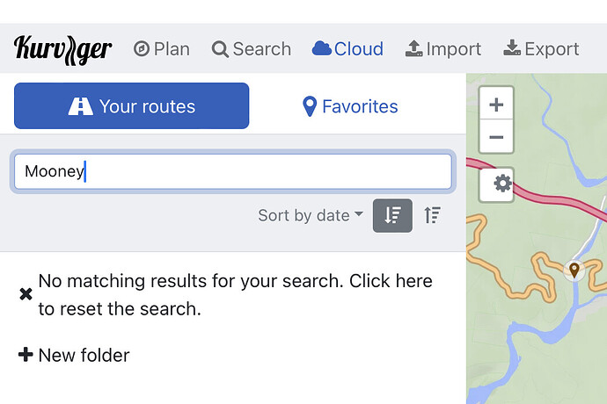Create a New folder
Viewport: 607px width, 404px height.
(x=74, y=355)
